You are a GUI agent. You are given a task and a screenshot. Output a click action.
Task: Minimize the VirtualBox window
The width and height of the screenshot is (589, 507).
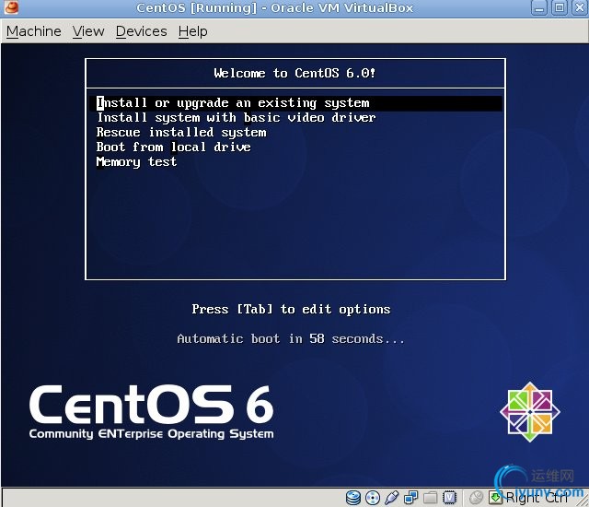click(x=539, y=7)
